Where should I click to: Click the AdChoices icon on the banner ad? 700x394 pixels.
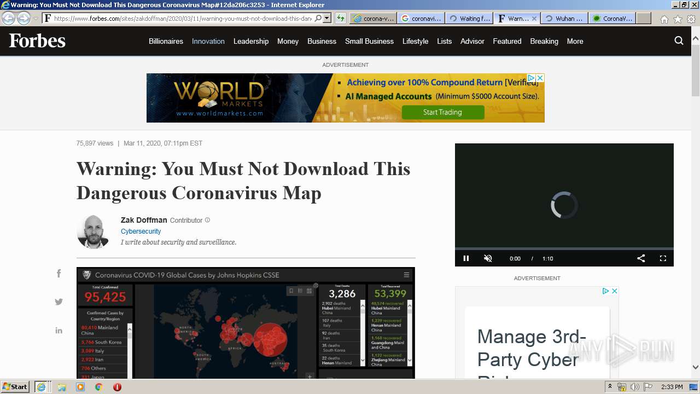click(x=531, y=78)
